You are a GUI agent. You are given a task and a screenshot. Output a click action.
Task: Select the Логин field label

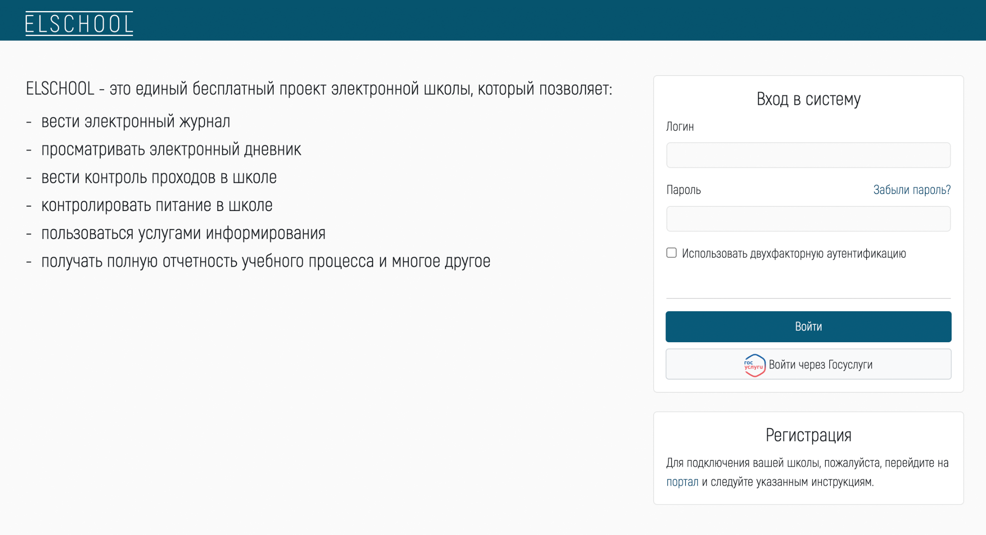680,127
